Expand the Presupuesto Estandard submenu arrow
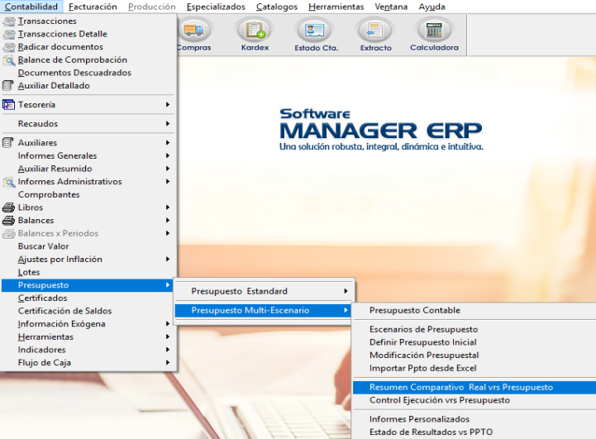596x439 pixels. [x=346, y=291]
